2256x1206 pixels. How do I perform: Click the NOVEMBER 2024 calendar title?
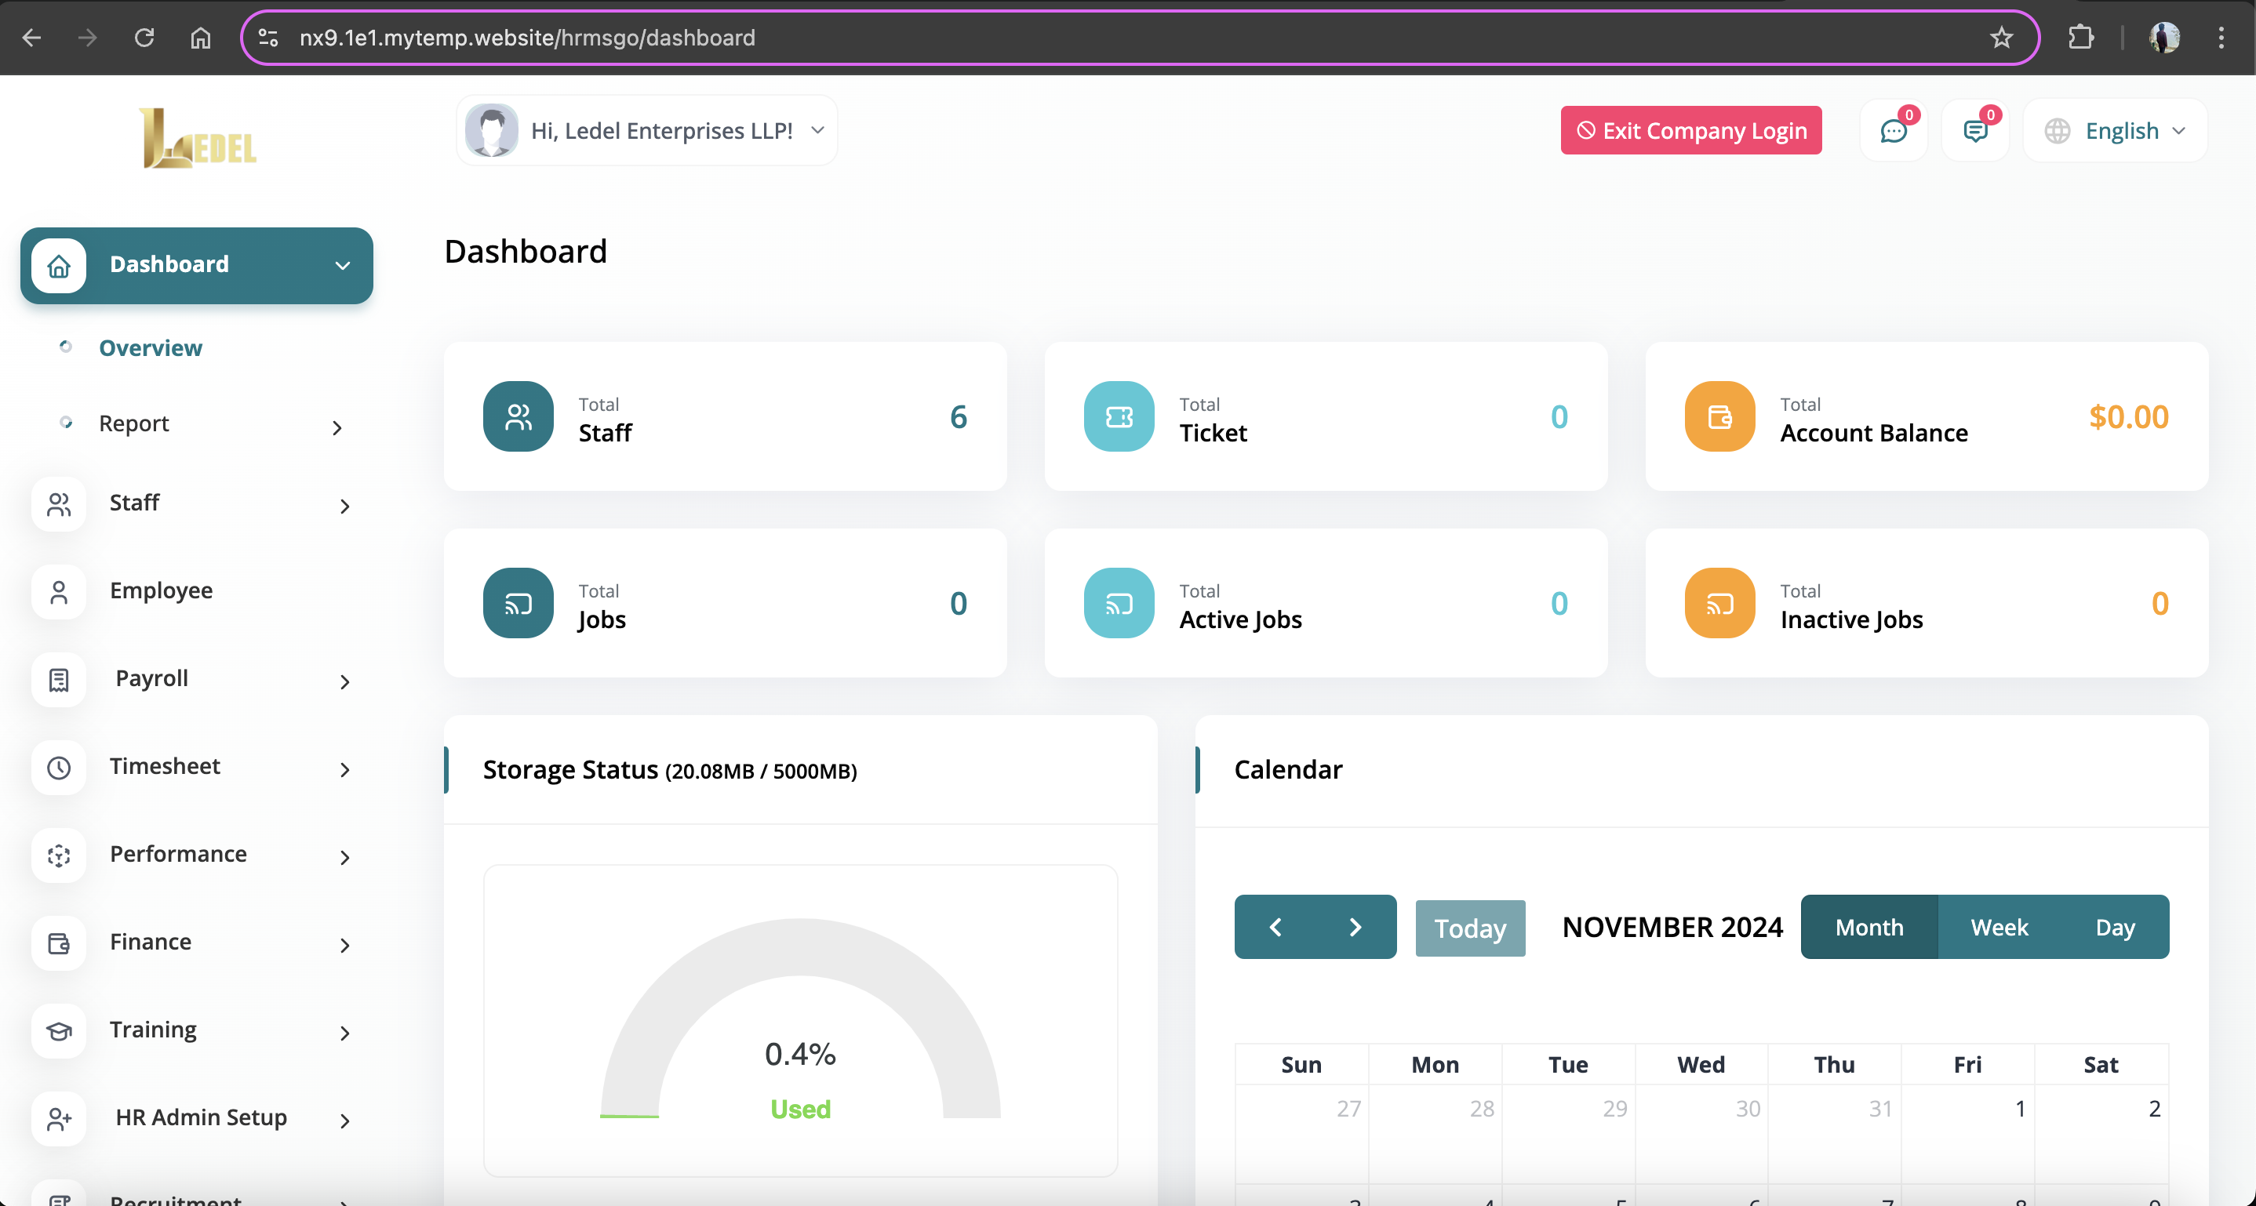(x=1672, y=927)
